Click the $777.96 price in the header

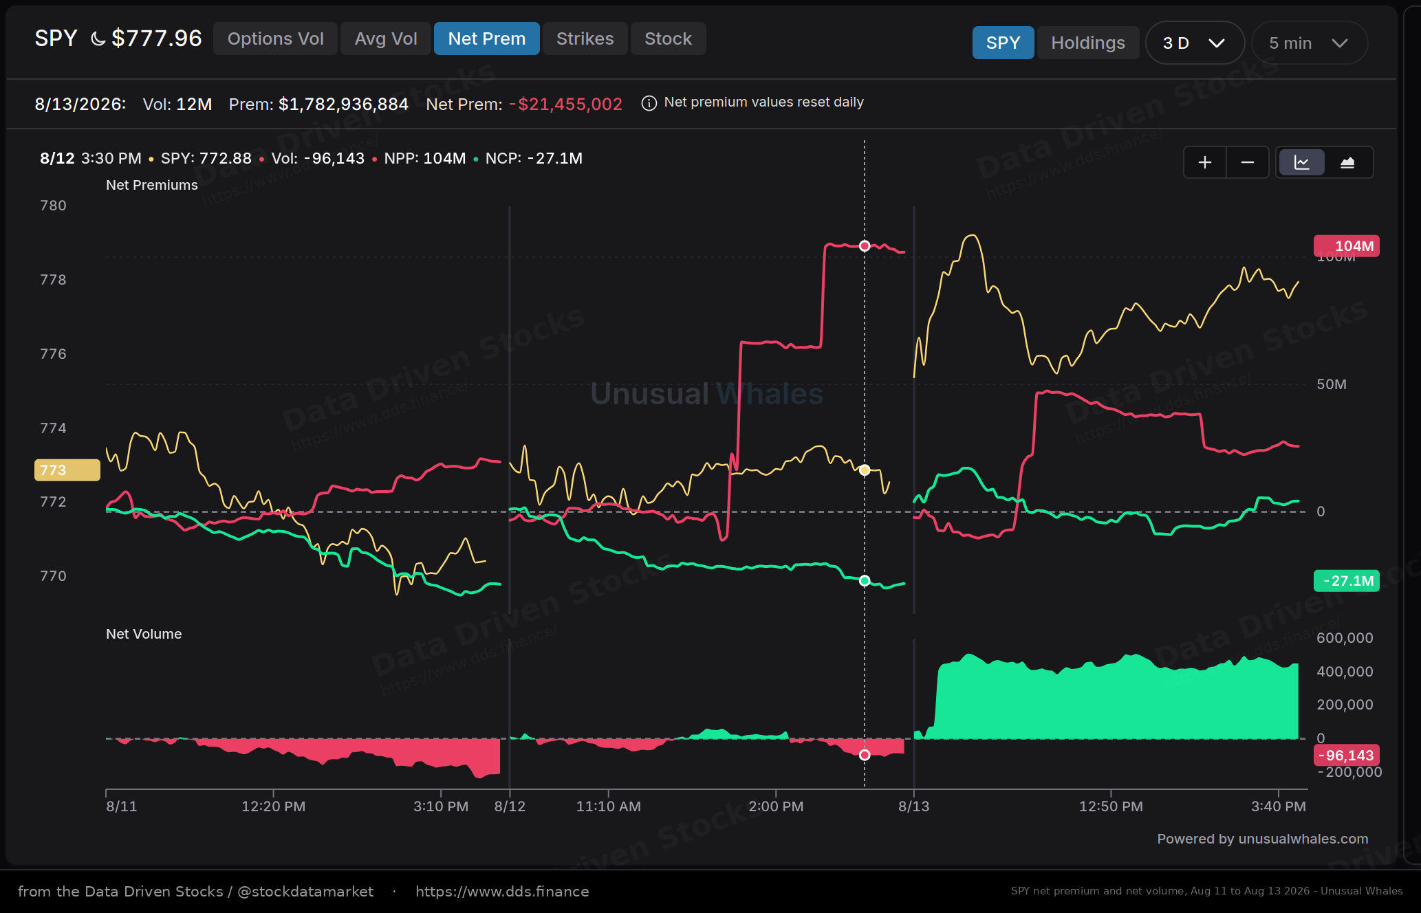tap(157, 38)
